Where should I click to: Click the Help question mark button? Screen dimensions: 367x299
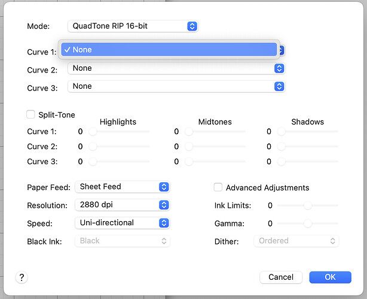[22, 277]
